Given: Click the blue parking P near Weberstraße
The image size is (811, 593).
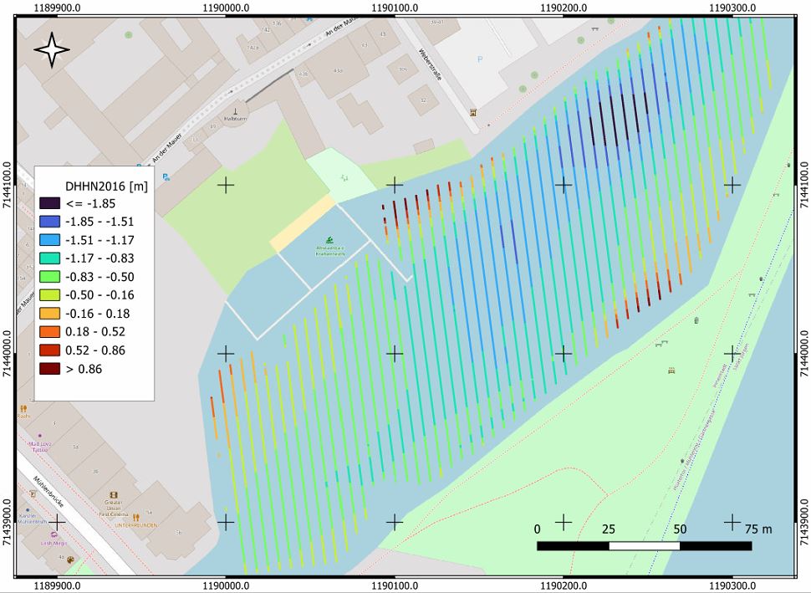Looking at the screenshot, I should click(x=479, y=59).
